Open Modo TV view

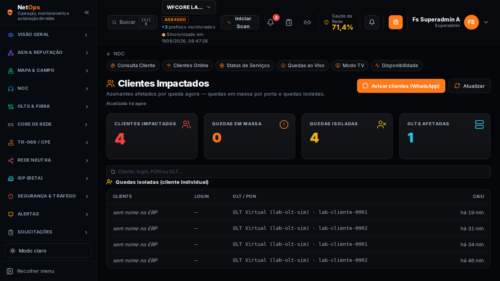350,66
